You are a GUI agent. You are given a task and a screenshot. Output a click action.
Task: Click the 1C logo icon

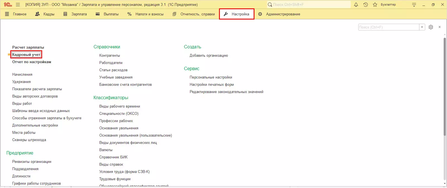pos(8,5)
